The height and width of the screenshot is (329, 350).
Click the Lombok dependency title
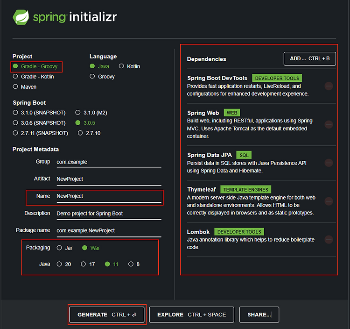pyautogui.click(x=198, y=232)
